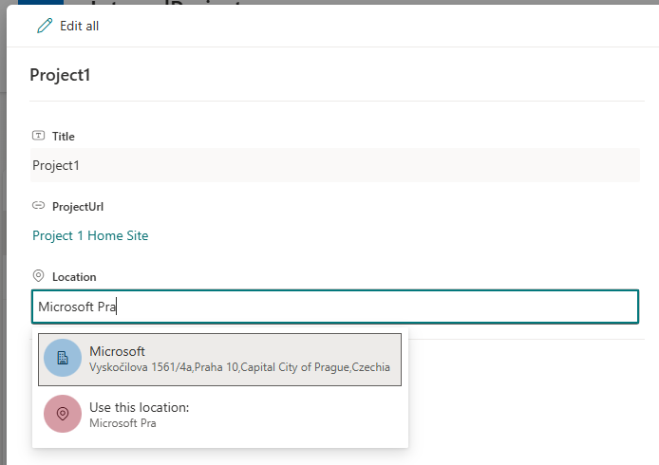Click the pink map pin suggestion icon

[63, 414]
